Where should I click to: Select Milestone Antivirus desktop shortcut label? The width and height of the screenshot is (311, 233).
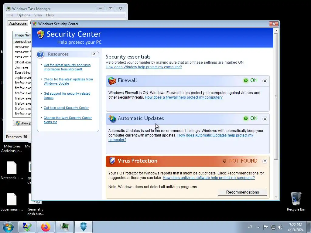coord(12,148)
